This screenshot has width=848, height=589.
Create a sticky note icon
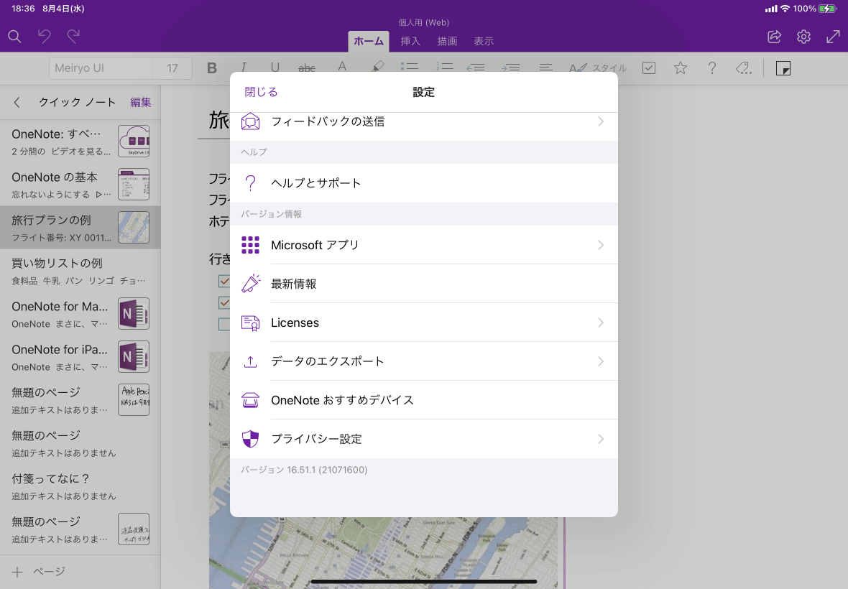coord(783,68)
